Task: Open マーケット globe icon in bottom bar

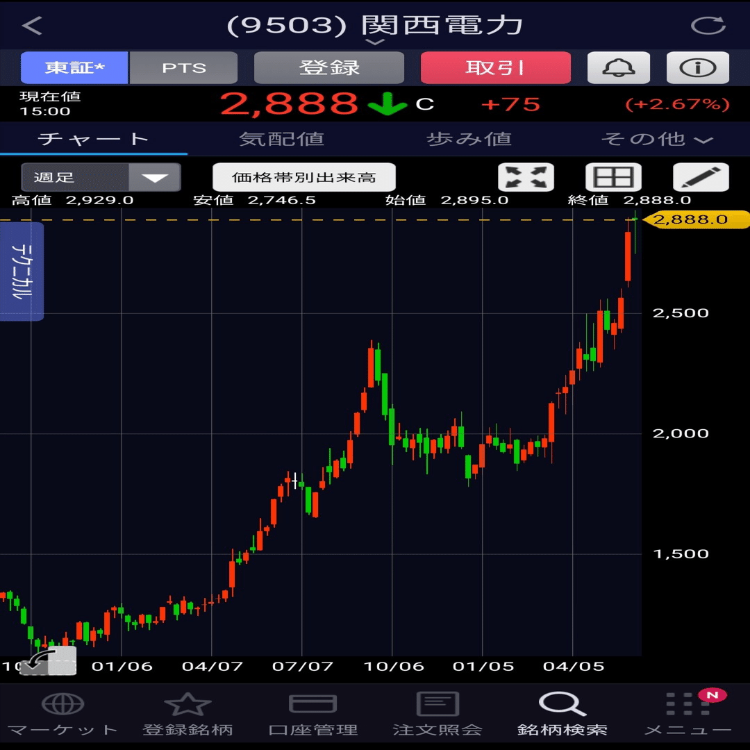Action: 62,704
